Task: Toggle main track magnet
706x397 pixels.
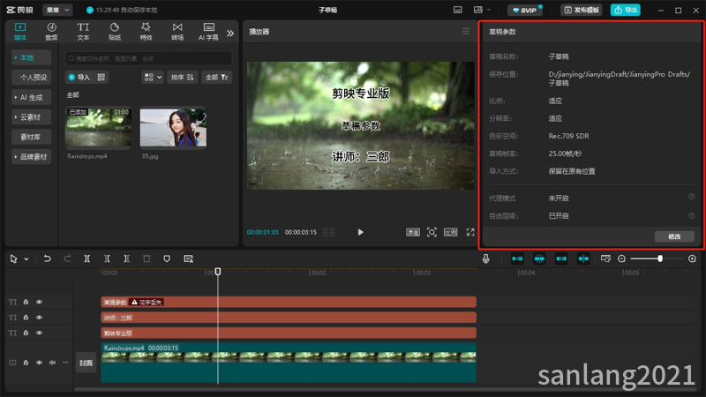Action: 517,258
